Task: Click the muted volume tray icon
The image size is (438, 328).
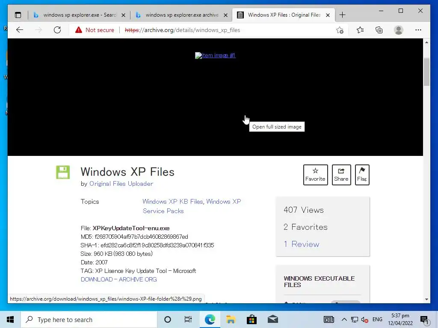Action: tap(364, 319)
